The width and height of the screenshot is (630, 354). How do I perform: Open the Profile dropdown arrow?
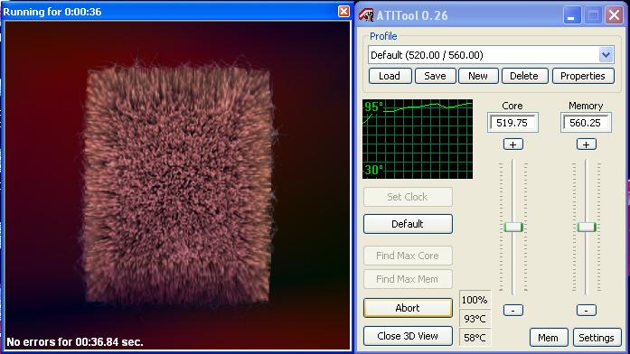(606, 54)
